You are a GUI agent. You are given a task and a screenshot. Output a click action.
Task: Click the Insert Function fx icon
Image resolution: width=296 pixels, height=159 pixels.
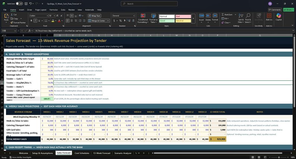(x=30, y=31)
